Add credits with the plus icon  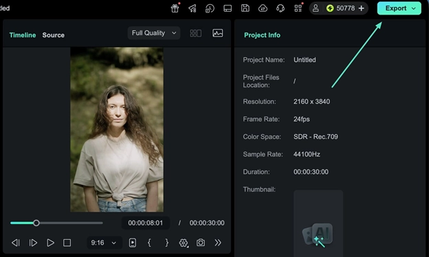pyautogui.click(x=361, y=8)
